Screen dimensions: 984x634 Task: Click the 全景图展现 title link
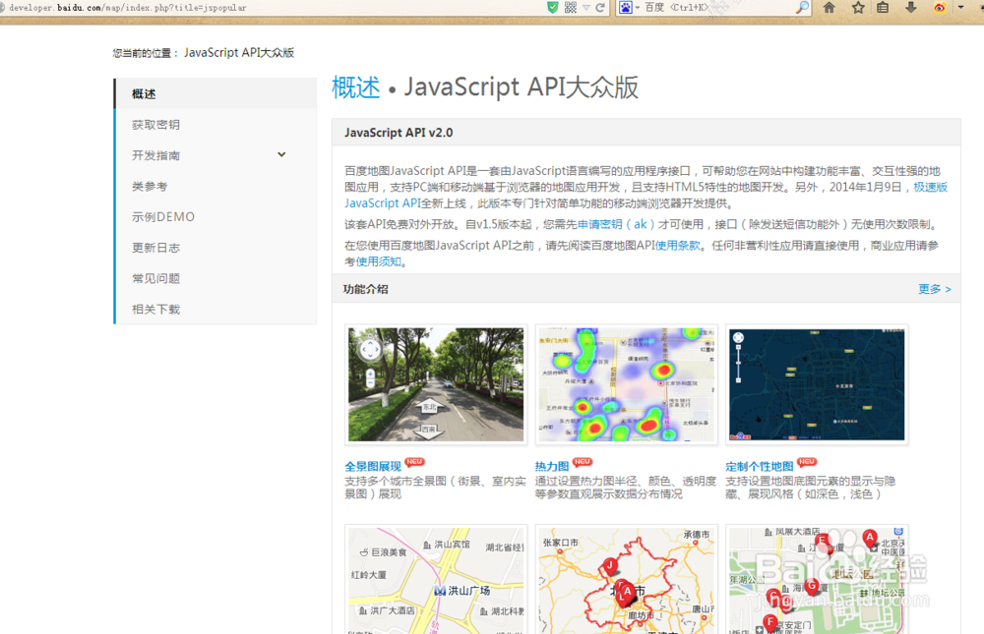click(x=373, y=466)
